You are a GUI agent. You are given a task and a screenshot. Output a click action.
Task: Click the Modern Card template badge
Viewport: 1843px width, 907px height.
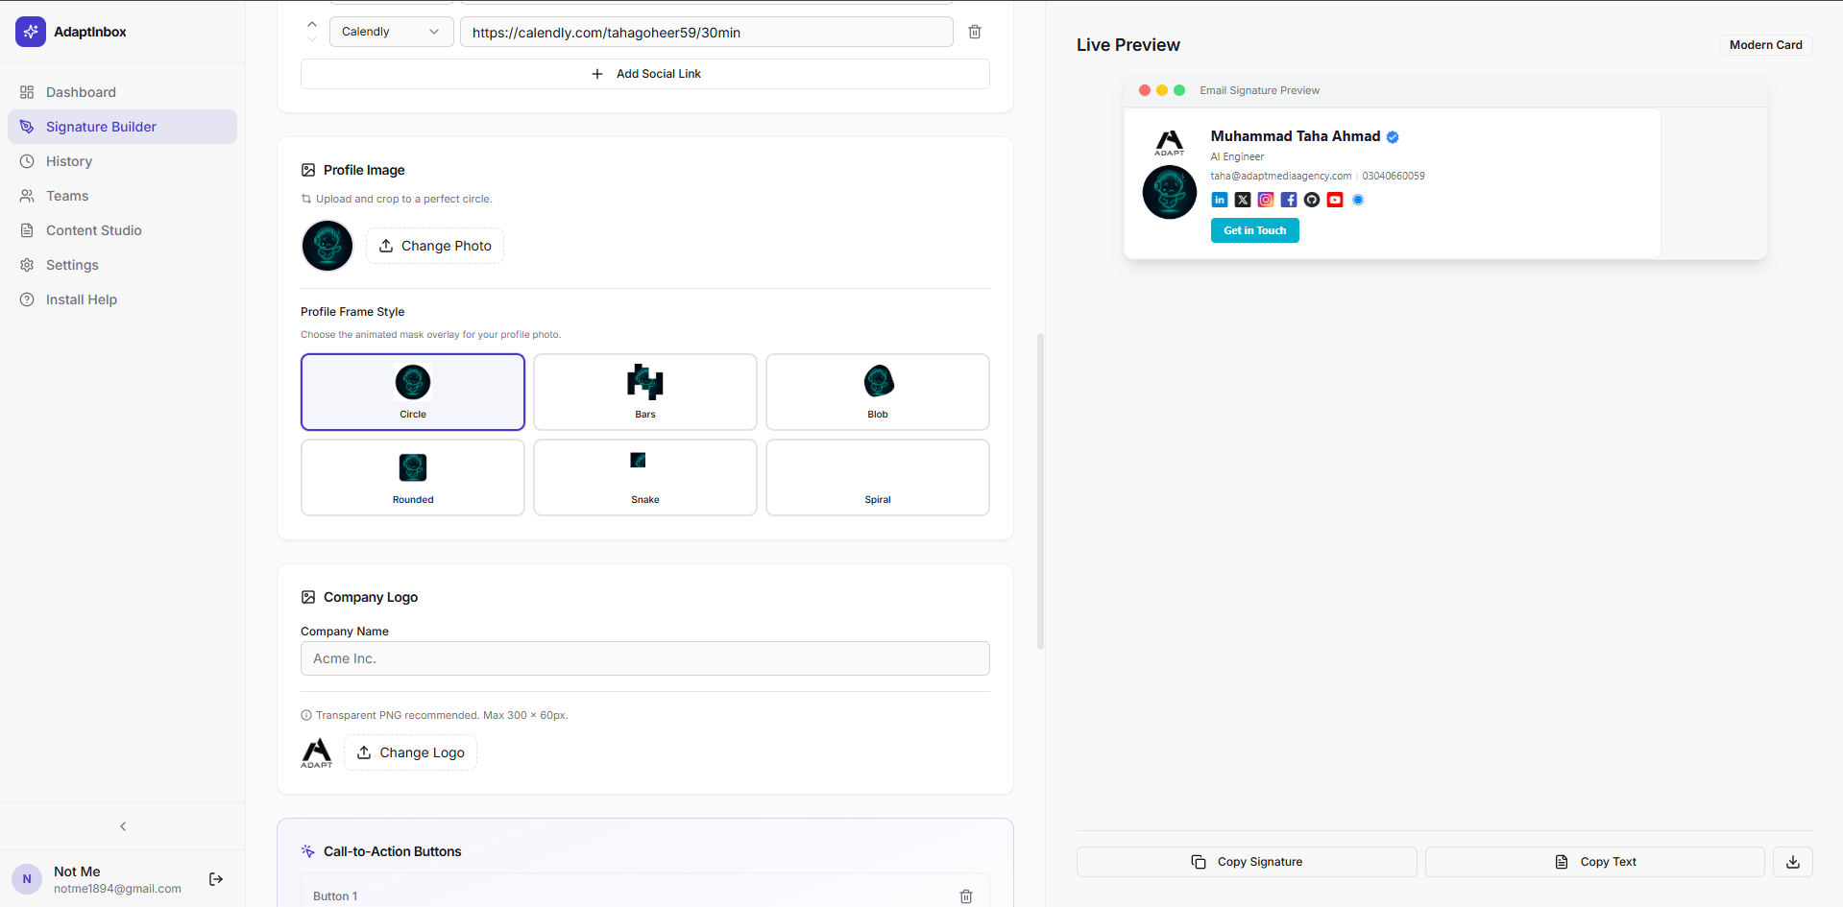pyautogui.click(x=1765, y=45)
